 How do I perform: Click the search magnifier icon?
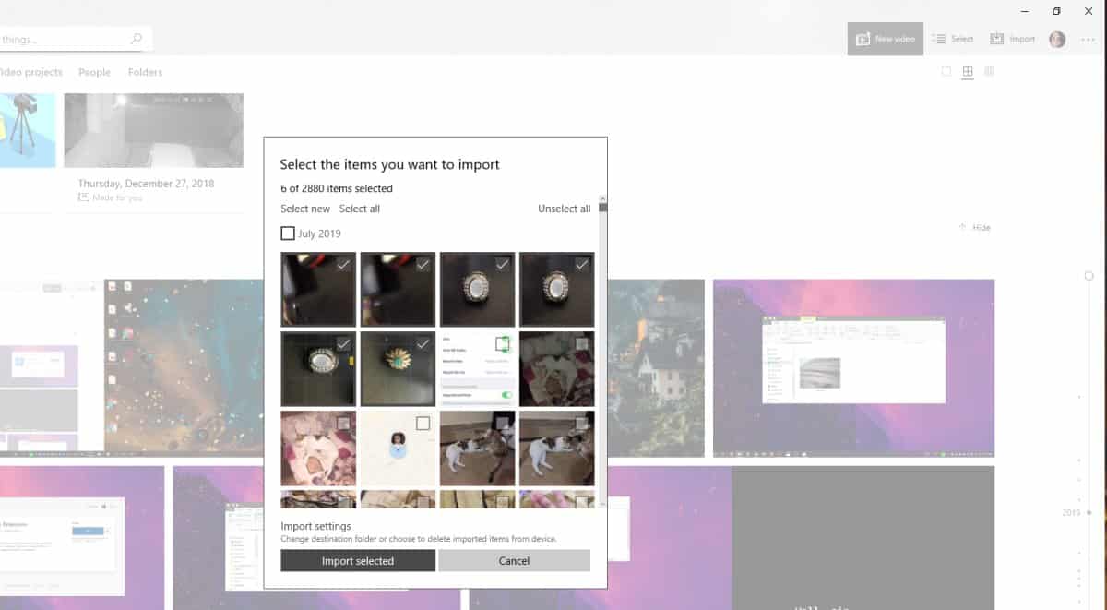(137, 39)
